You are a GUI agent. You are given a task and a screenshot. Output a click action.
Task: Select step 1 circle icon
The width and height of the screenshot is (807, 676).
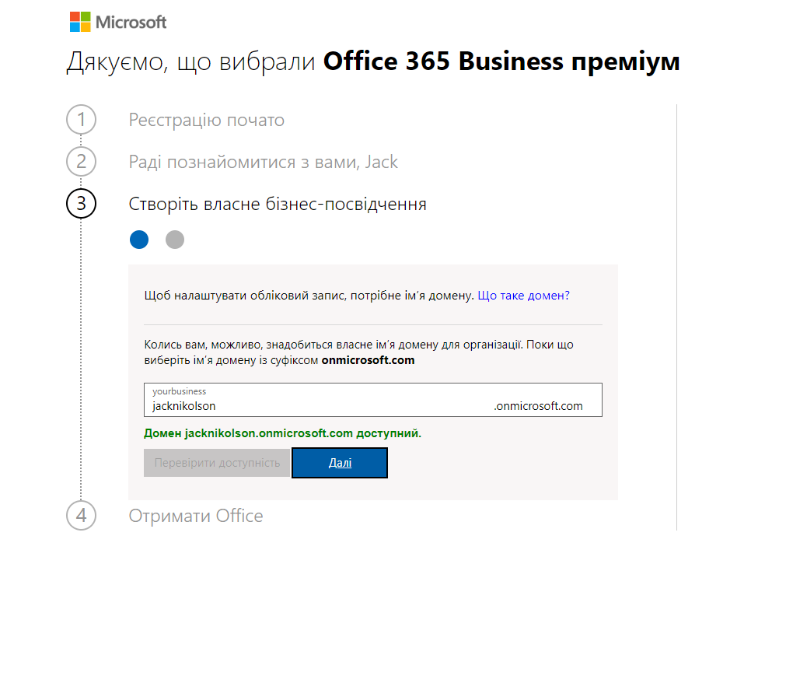point(82,120)
